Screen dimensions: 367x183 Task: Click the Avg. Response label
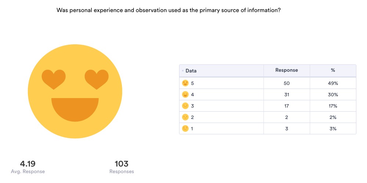pyautogui.click(x=28, y=171)
